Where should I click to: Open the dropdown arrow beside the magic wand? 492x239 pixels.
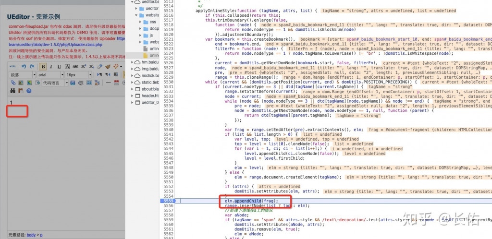121,67
